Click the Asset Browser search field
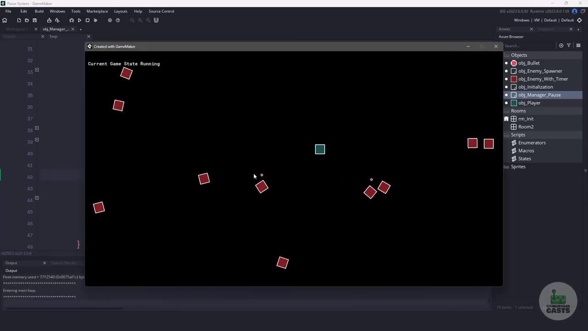The image size is (588, 331). [x=529, y=46]
